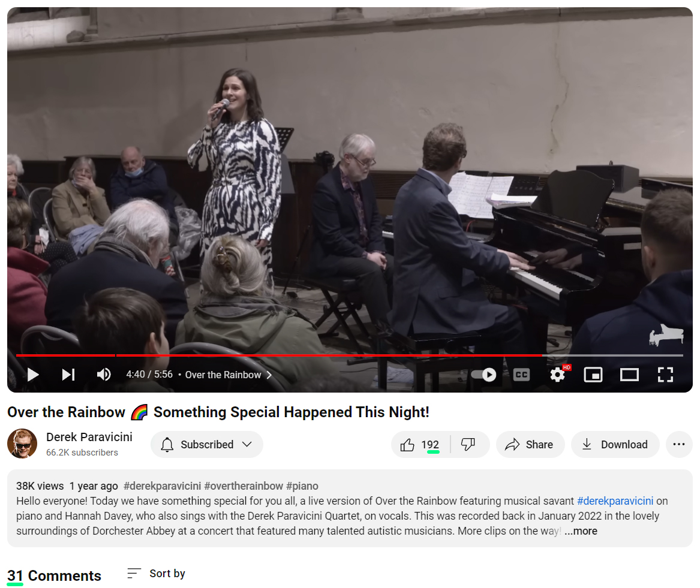Enable theater mode view

[629, 375]
